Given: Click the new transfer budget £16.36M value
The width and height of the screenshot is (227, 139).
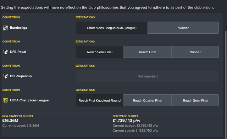Looking at the screenshot, I should tap(10, 121).
